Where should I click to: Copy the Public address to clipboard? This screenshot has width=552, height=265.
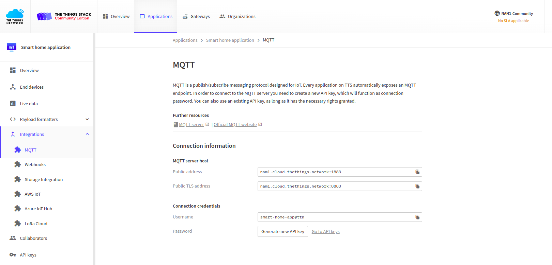(x=417, y=172)
